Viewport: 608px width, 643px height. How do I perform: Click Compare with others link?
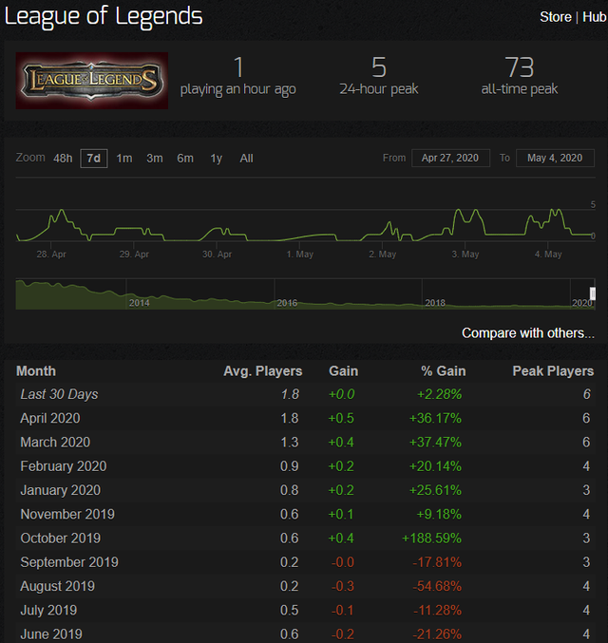pos(528,333)
